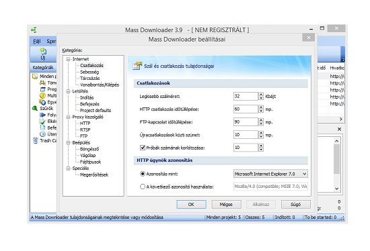Select the Indítás tree item
Viewport: 370px width, 251px height.
point(87,97)
